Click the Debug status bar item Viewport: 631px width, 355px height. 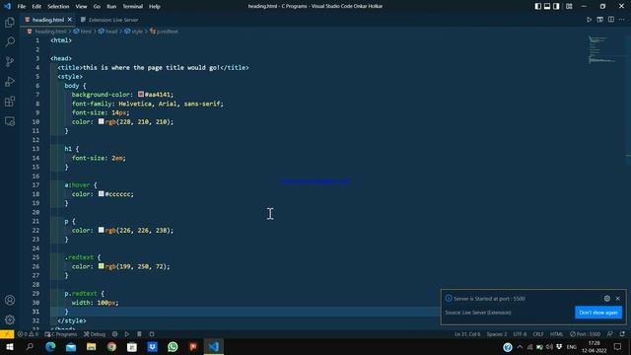[95, 334]
